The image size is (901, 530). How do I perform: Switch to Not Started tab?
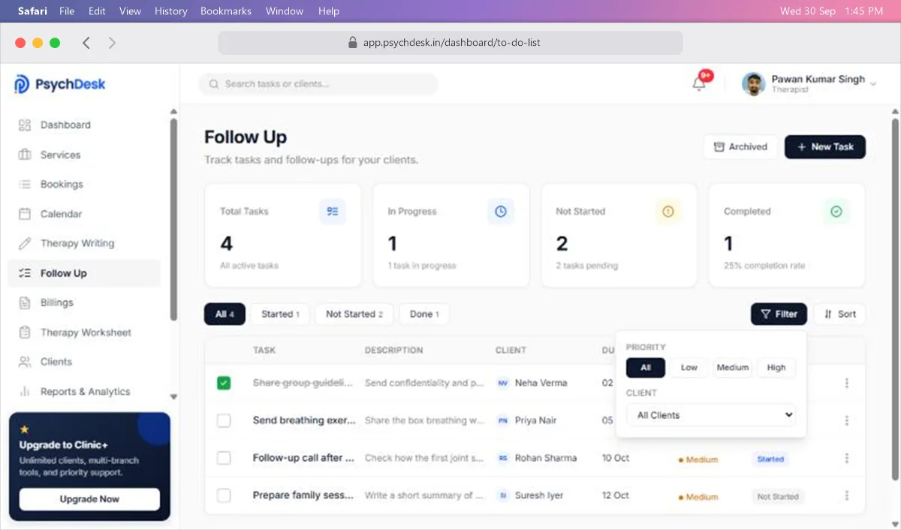354,315
